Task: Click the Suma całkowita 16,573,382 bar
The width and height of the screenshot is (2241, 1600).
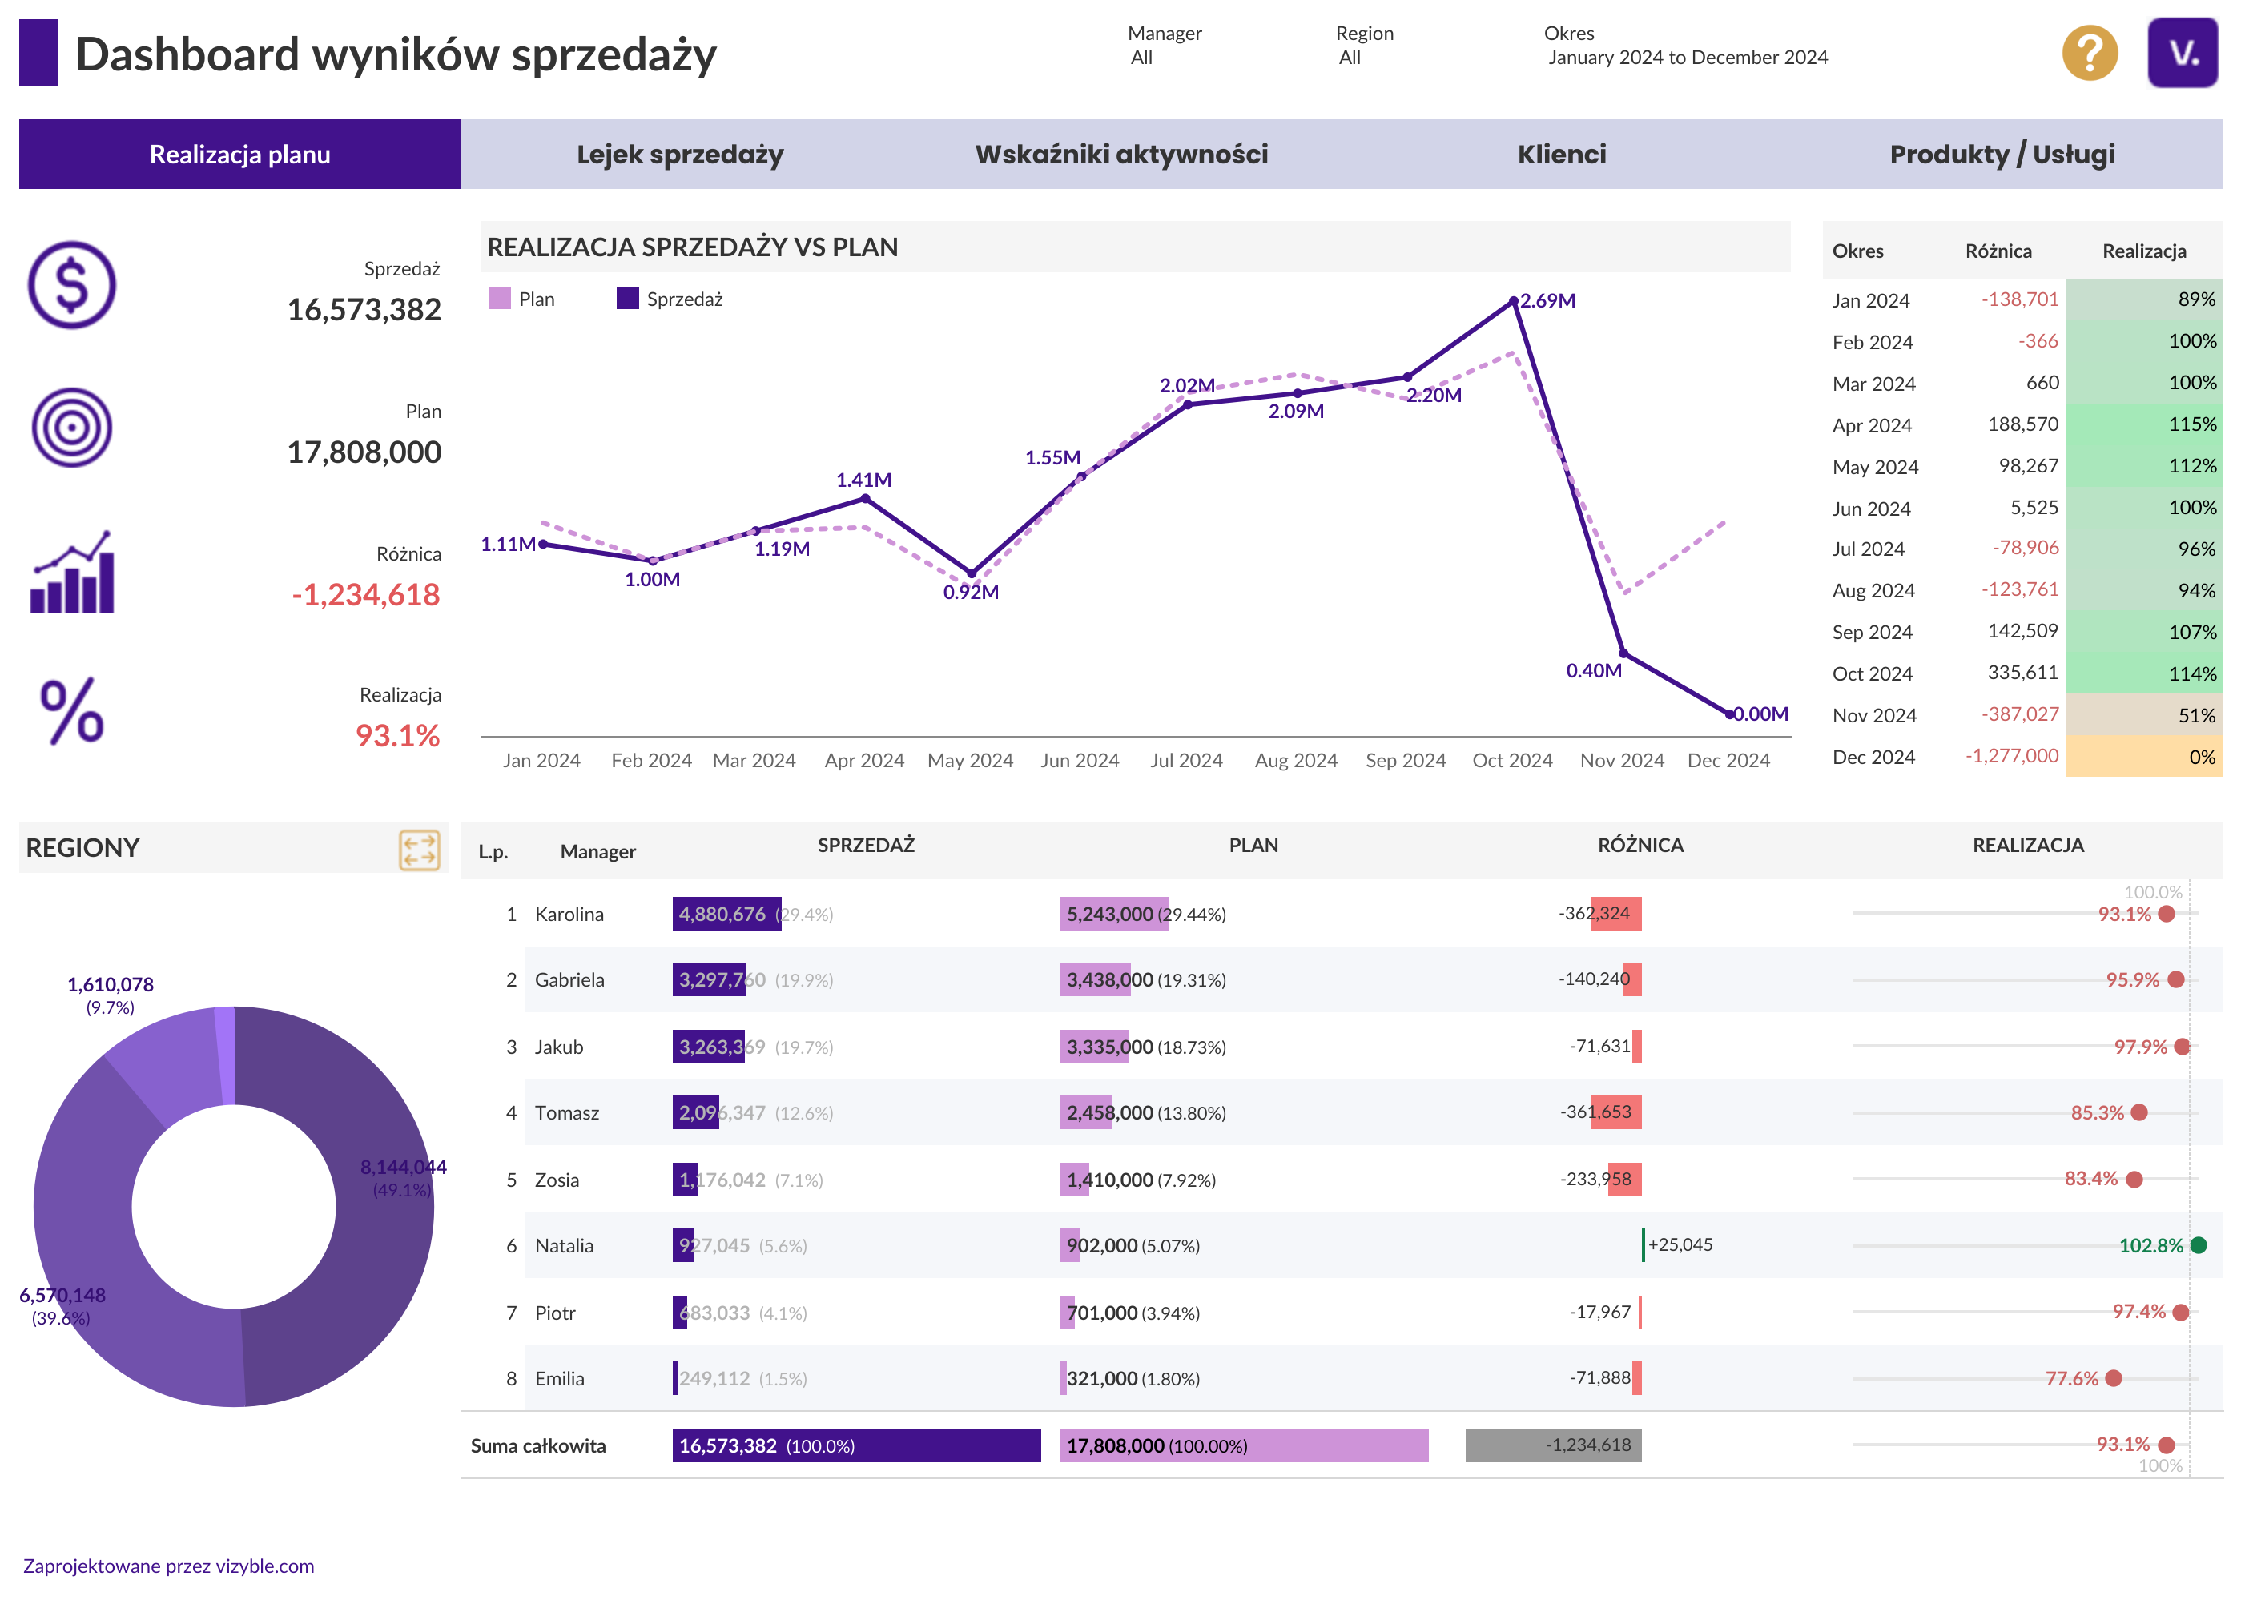Action: pyautogui.click(x=855, y=1445)
